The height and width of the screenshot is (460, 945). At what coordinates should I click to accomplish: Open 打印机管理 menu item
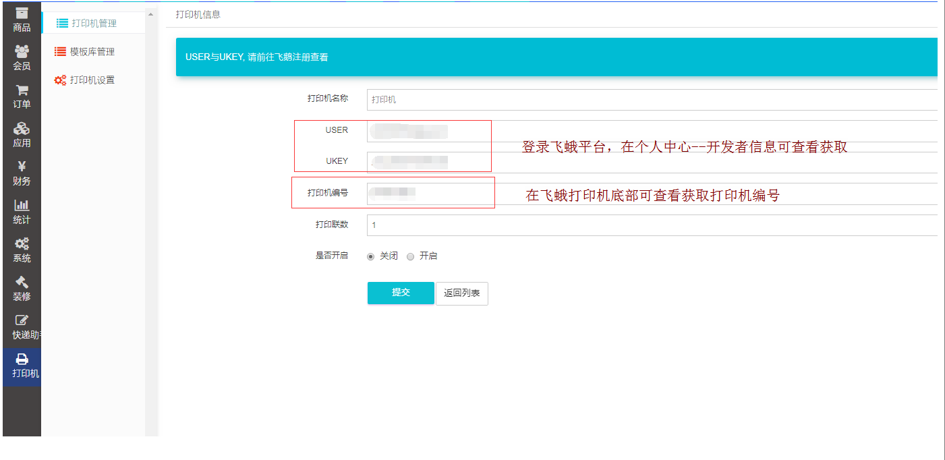(94, 24)
